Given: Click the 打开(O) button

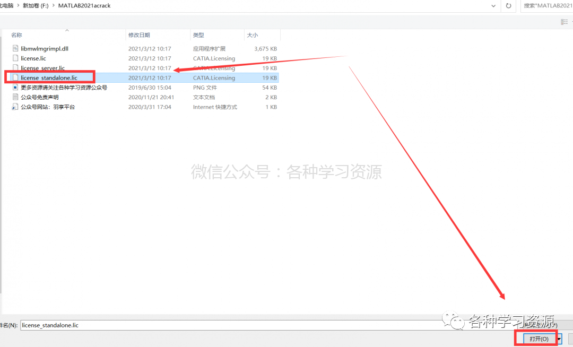Looking at the screenshot, I should point(539,339).
